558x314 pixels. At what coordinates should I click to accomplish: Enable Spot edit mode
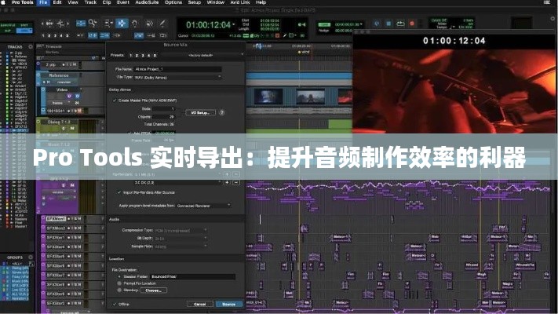pos(24,25)
